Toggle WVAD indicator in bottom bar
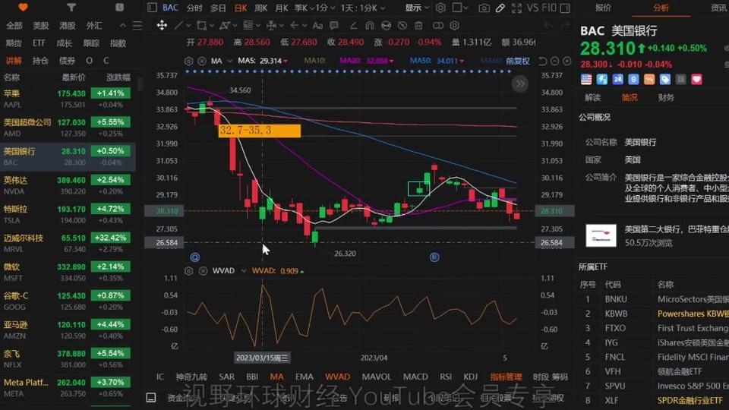 pos(337,377)
